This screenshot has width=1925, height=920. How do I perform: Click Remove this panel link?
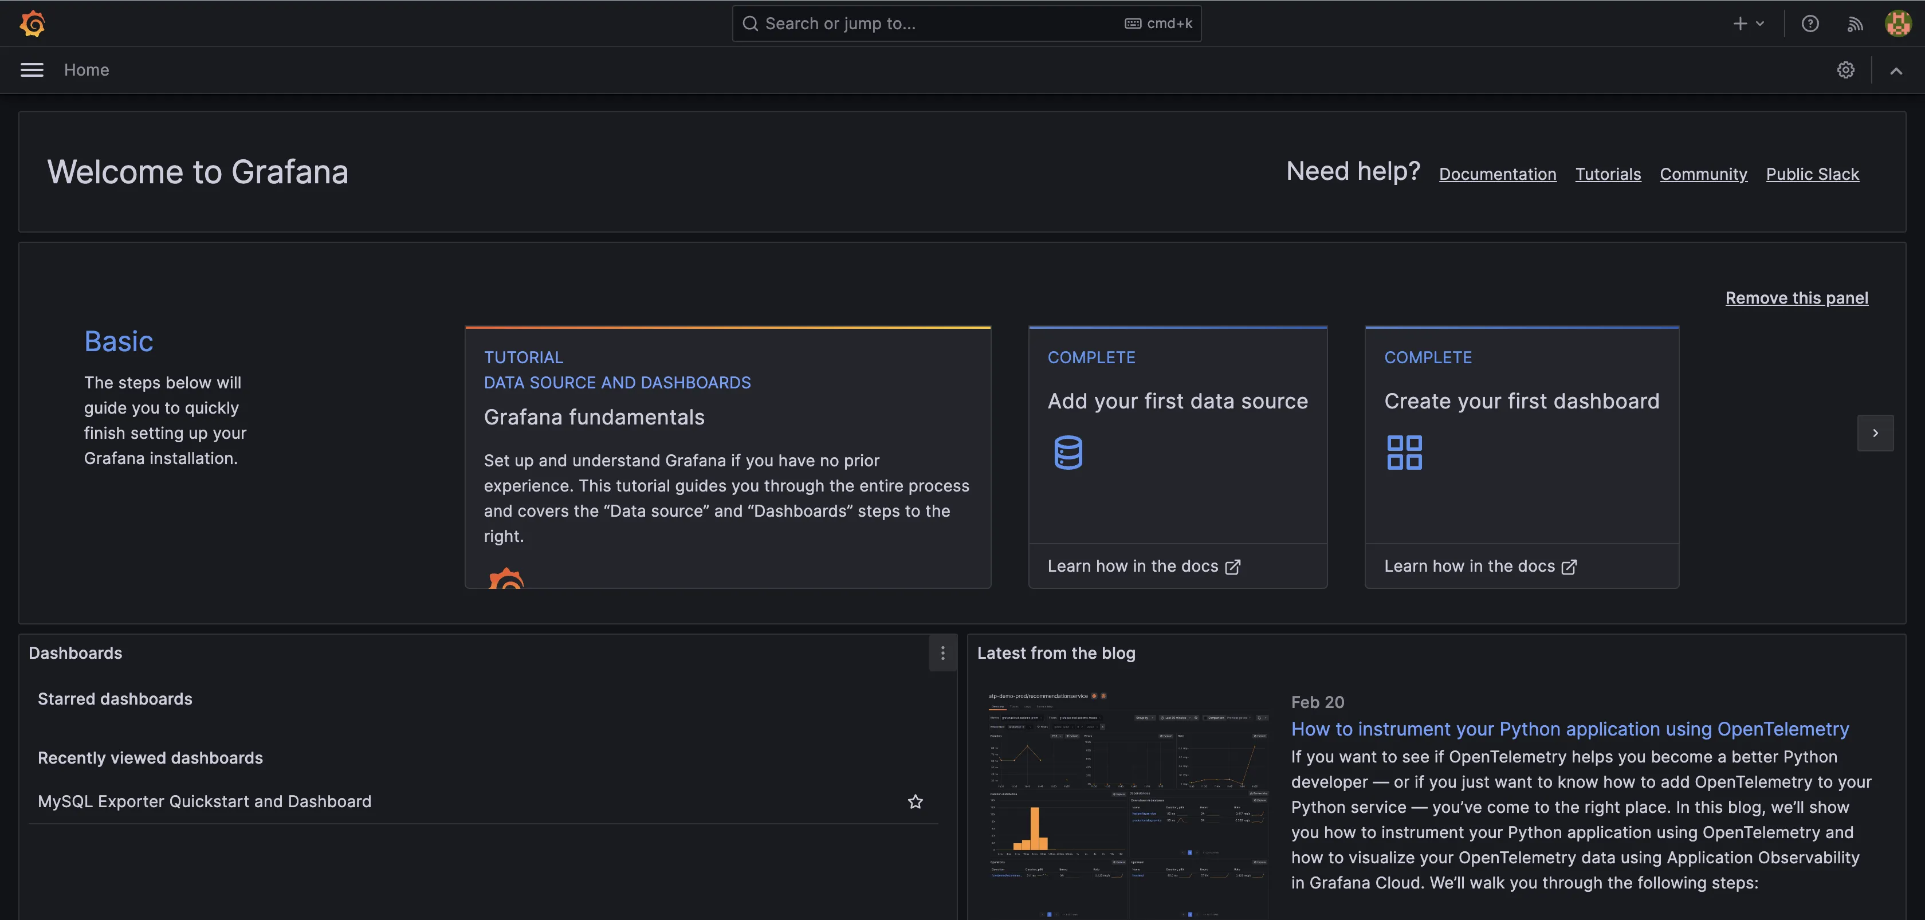tap(1797, 297)
